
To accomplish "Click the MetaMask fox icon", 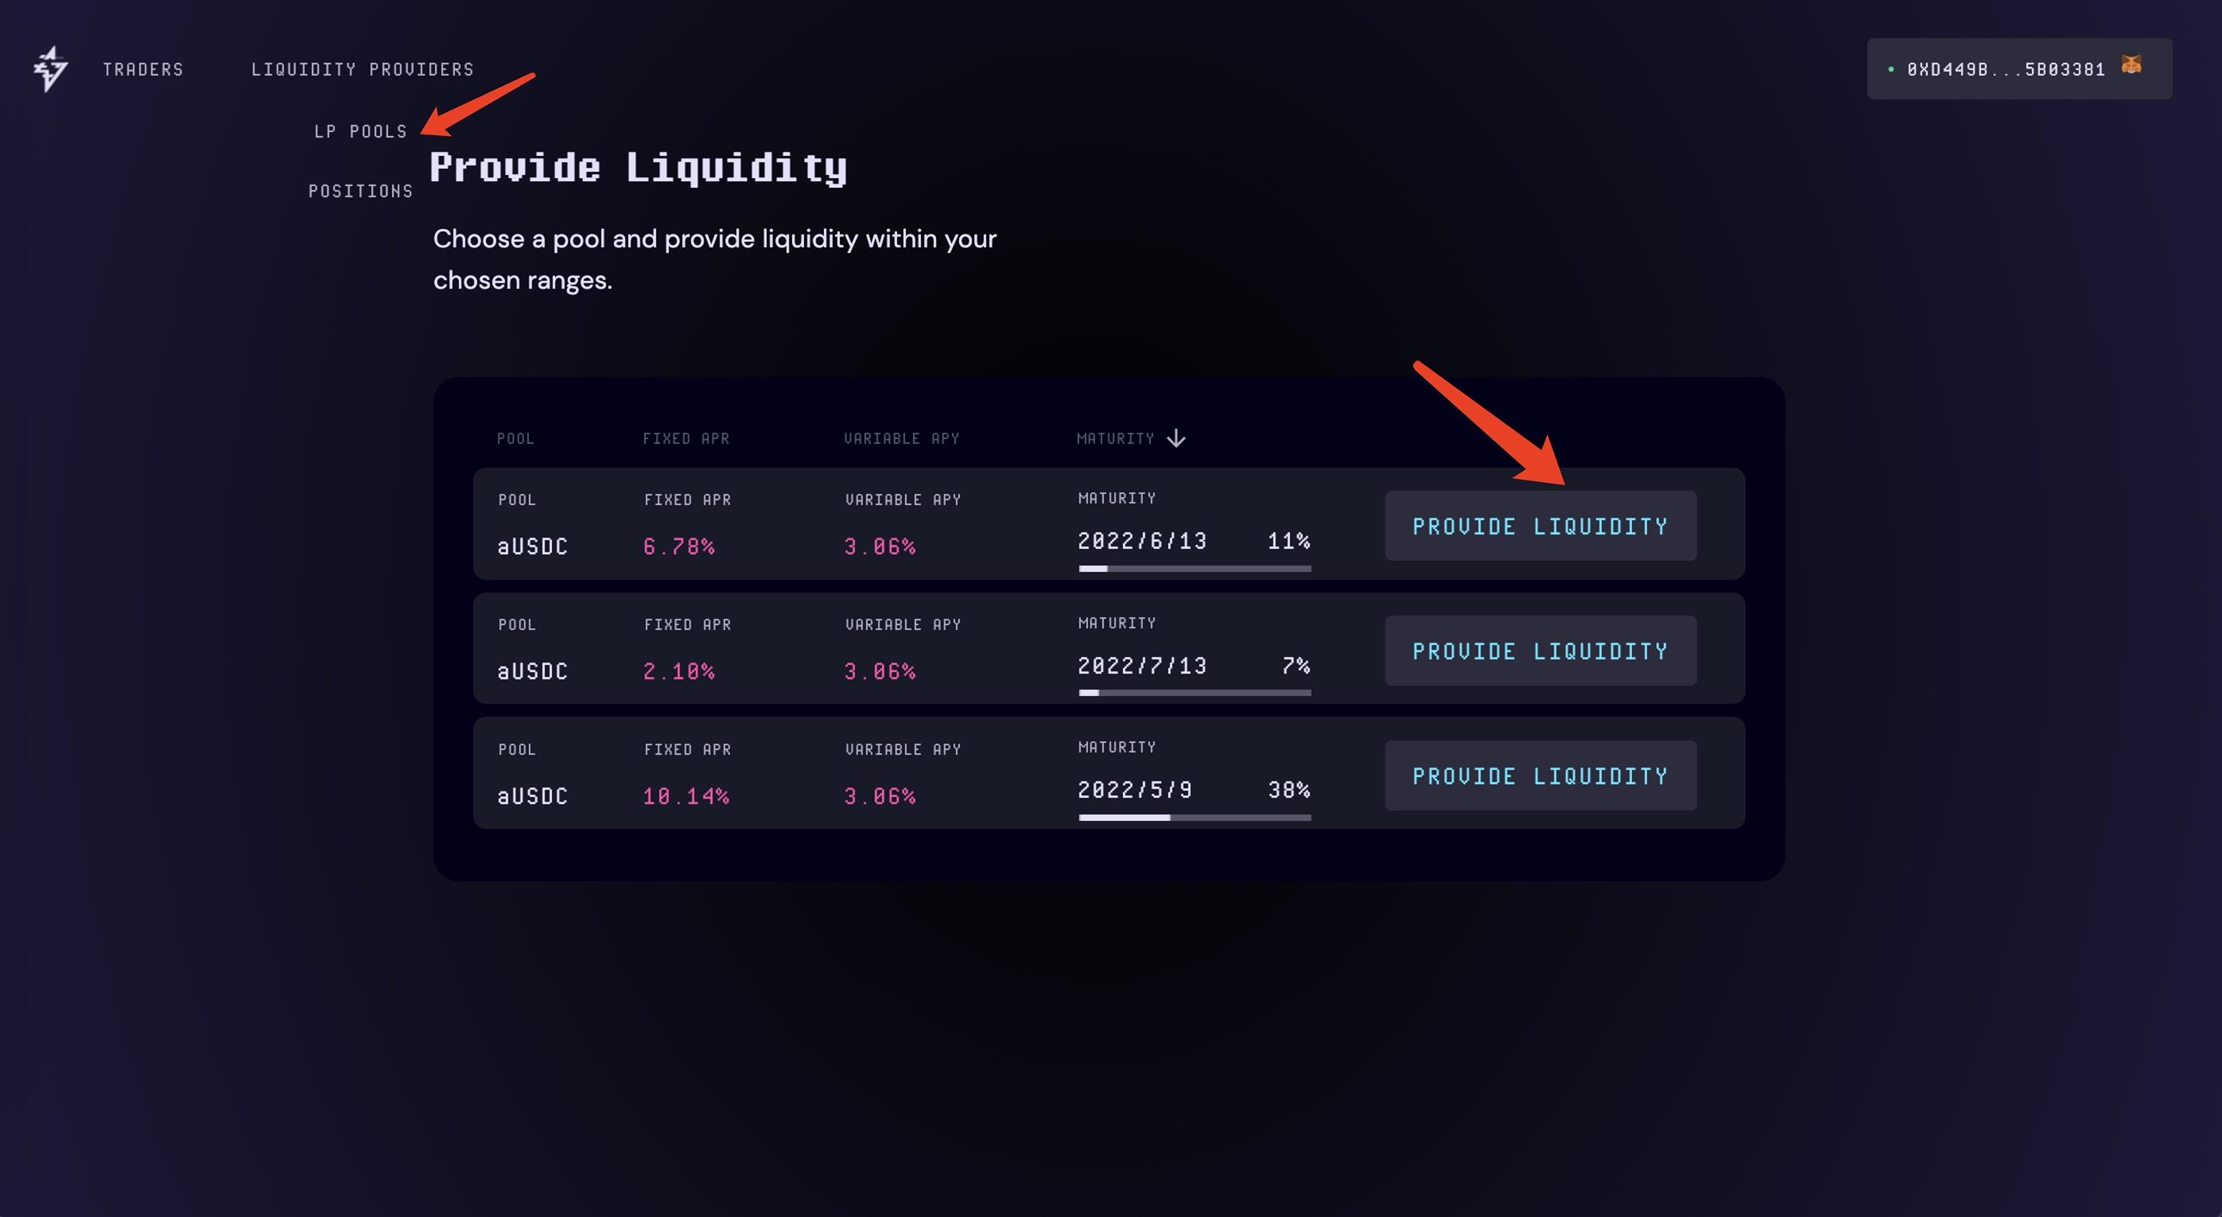I will pos(2131,64).
